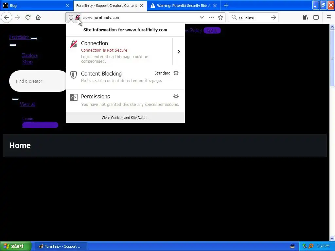This screenshot has height=251, width=335.
Task: Click the Got it! cookie policy button
Action: pos(212,30)
